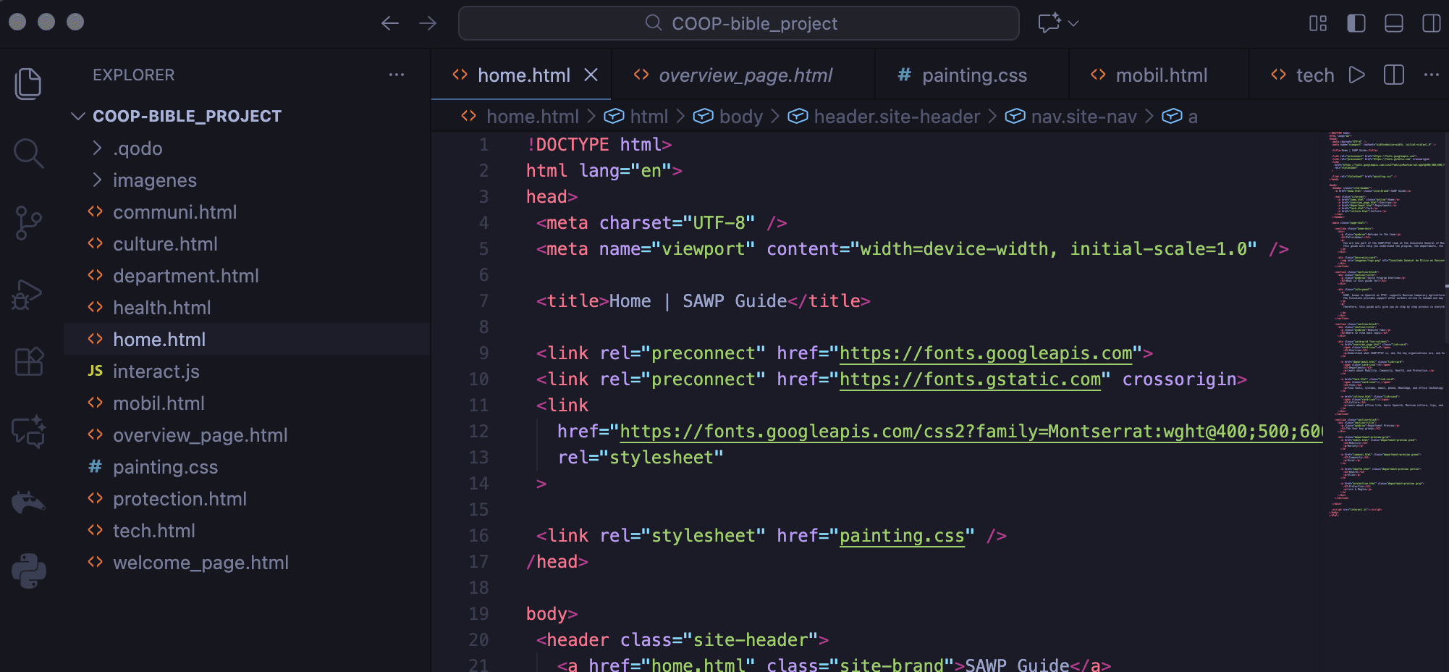Go back with the left arrow
Image resolution: width=1449 pixels, height=672 pixels.
pos(390,23)
